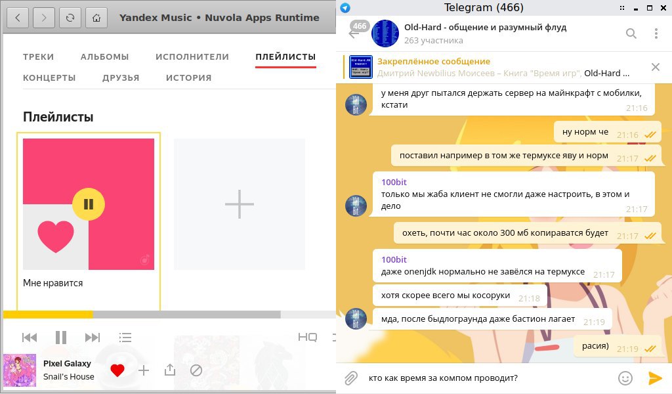Share the current track
Screen dimensions: 672x394
tap(170, 370)
